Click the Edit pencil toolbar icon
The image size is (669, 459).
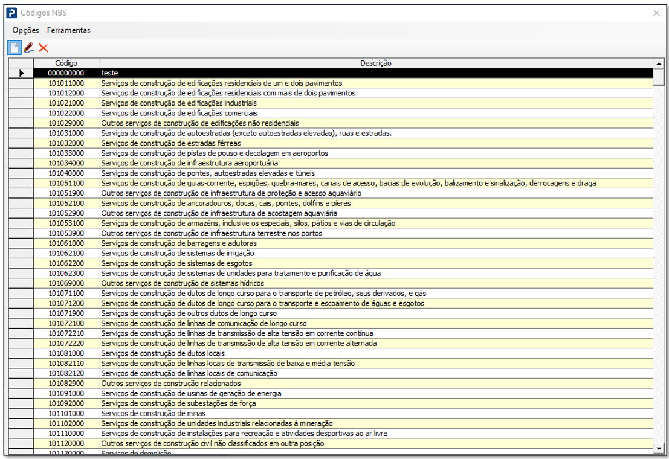point(28,47)
